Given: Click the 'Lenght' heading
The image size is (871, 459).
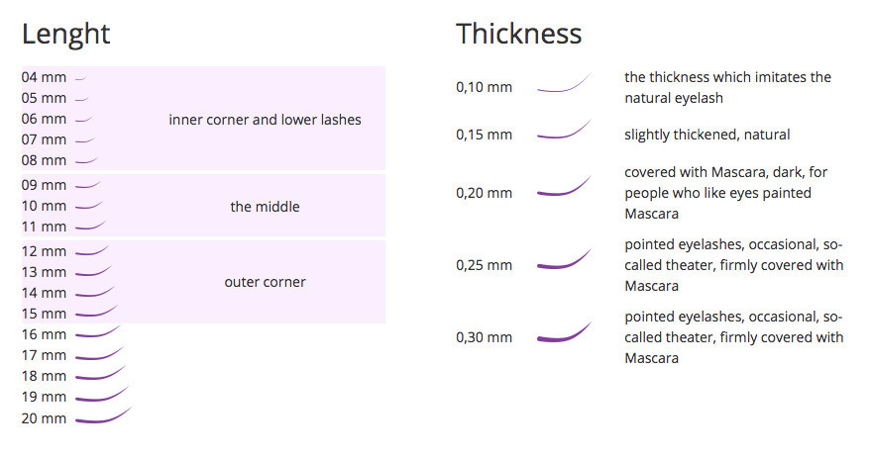Looking at the screenshot, I should [x=66, y=36].
